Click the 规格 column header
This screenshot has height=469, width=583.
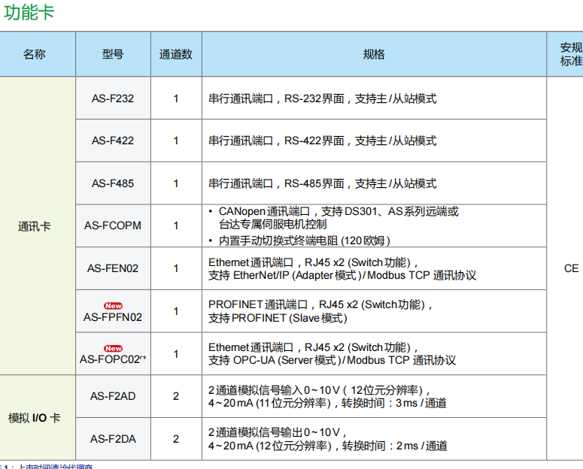[x=374, y=54]
